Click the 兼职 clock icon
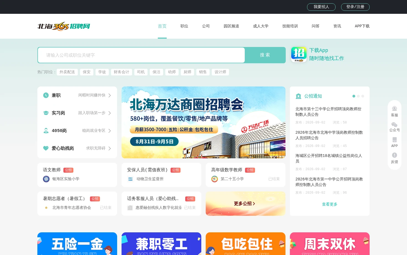The height and width of the screenshot is (255, 407). (x=46, y=95)
